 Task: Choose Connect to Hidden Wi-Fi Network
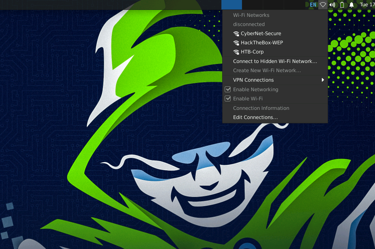(x=275, y=61)
